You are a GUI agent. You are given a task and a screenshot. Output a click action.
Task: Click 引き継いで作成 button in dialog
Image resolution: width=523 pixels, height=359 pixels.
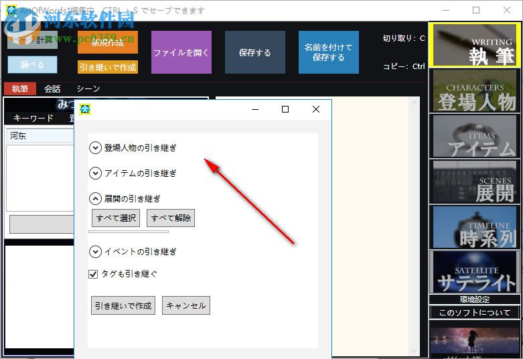(123, 305)
